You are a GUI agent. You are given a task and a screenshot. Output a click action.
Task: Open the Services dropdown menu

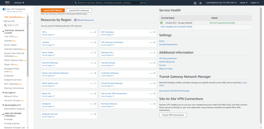(x=19, y=3)
